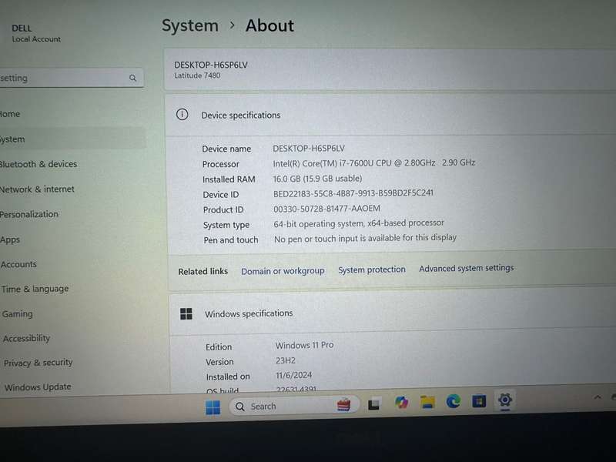This screenshot has width=616, height=462.
Task: Collapse the Windows specifications section header
Action: [x=392, y=313]
